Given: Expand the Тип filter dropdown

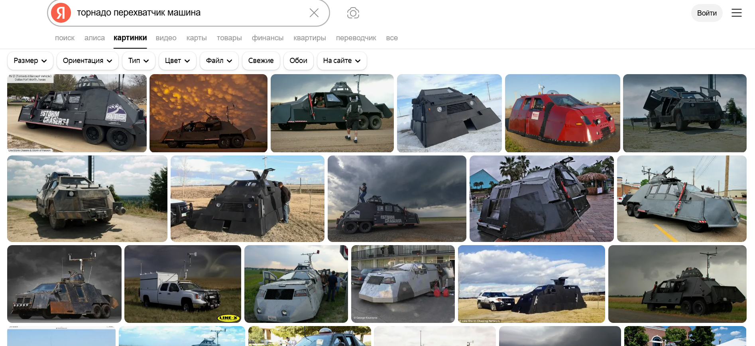Looking at the screenshot, I should point(138,61).
